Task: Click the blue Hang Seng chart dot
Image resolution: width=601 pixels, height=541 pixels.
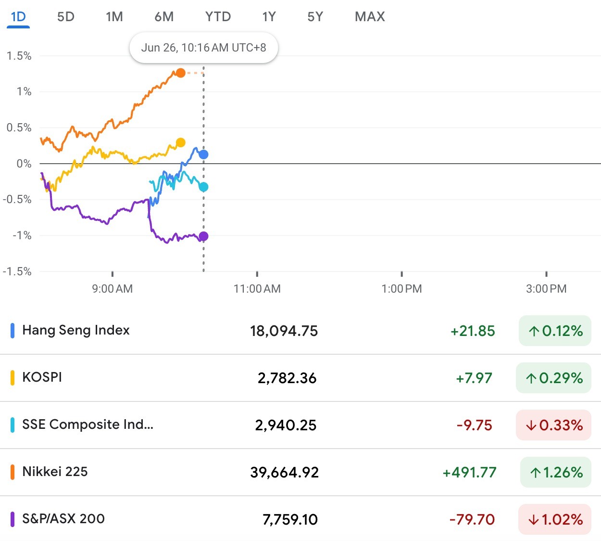Action: click(x=203, y=155)
